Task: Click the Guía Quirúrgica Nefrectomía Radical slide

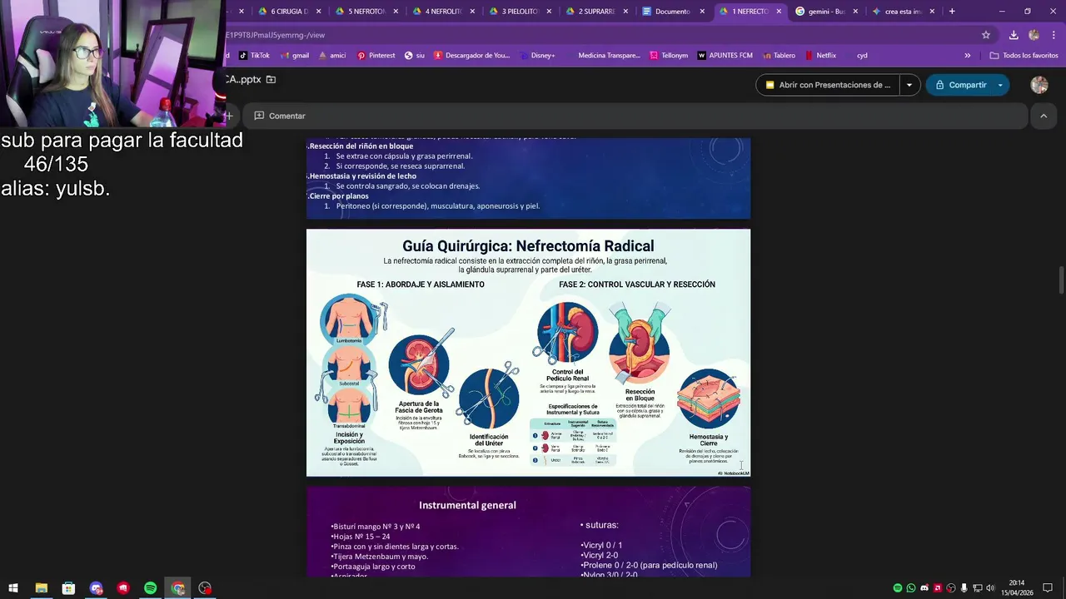Action: pos(528,353)
